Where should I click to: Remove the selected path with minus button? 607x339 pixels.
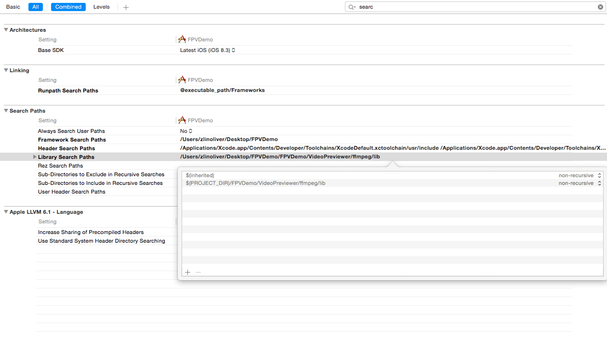198,272
